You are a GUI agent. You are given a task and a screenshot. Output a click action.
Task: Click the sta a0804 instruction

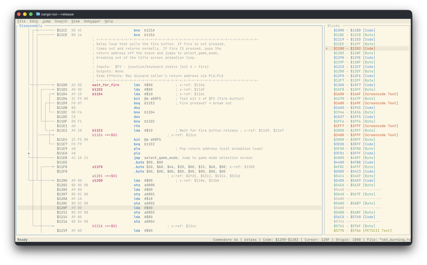point(144,221)
